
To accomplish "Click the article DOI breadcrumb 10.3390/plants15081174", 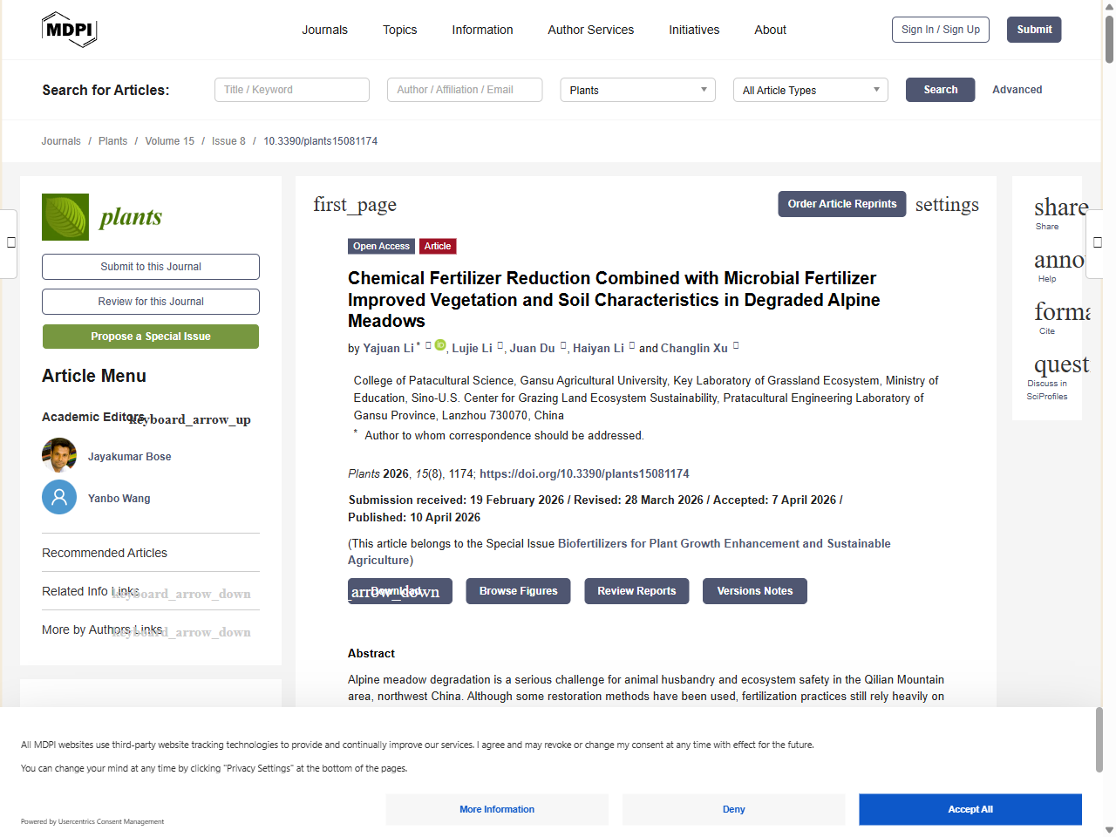I will point(320,141).
